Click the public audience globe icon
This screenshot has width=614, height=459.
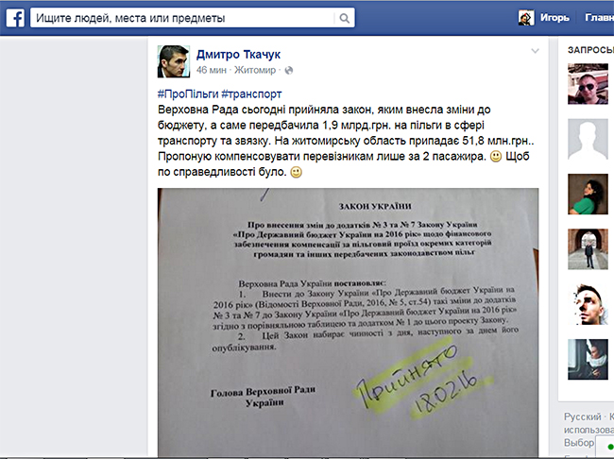[289, 71]
